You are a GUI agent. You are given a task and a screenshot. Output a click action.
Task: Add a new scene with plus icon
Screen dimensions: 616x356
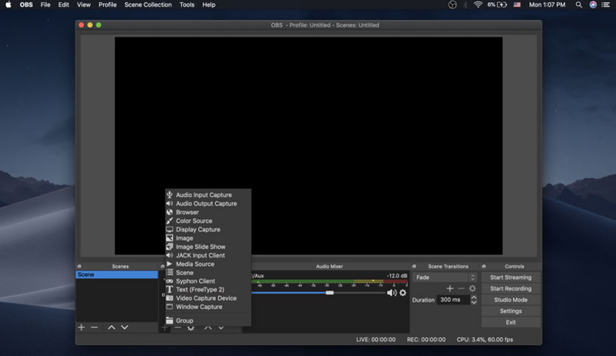click(81, 327)
